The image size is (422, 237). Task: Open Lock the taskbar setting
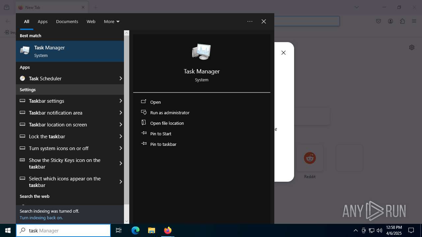(66, 136)
